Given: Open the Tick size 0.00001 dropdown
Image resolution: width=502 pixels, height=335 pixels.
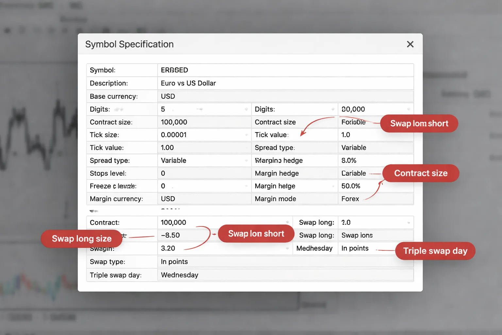Looking at the screenshot, I should coord(246,135).
